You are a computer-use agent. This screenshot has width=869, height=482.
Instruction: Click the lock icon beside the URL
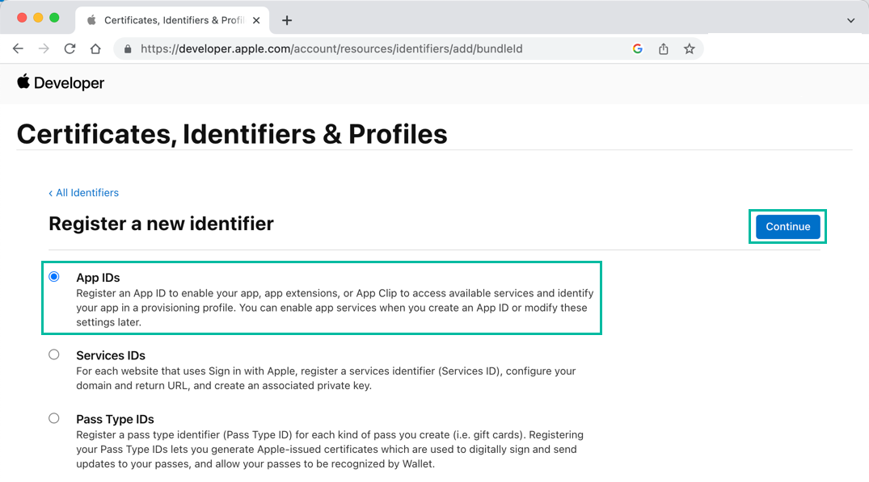pos(128,49)
